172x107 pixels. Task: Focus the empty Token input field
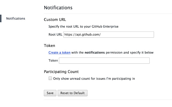click(104, 61)
